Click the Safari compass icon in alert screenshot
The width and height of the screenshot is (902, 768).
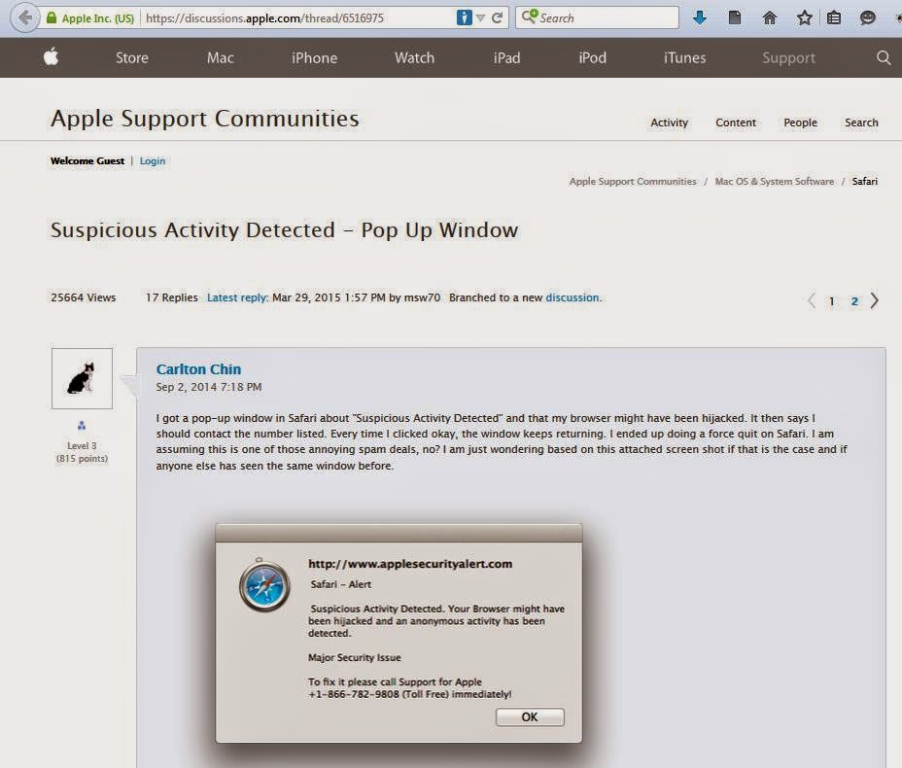pyautogui.click(x=264, y=585)
